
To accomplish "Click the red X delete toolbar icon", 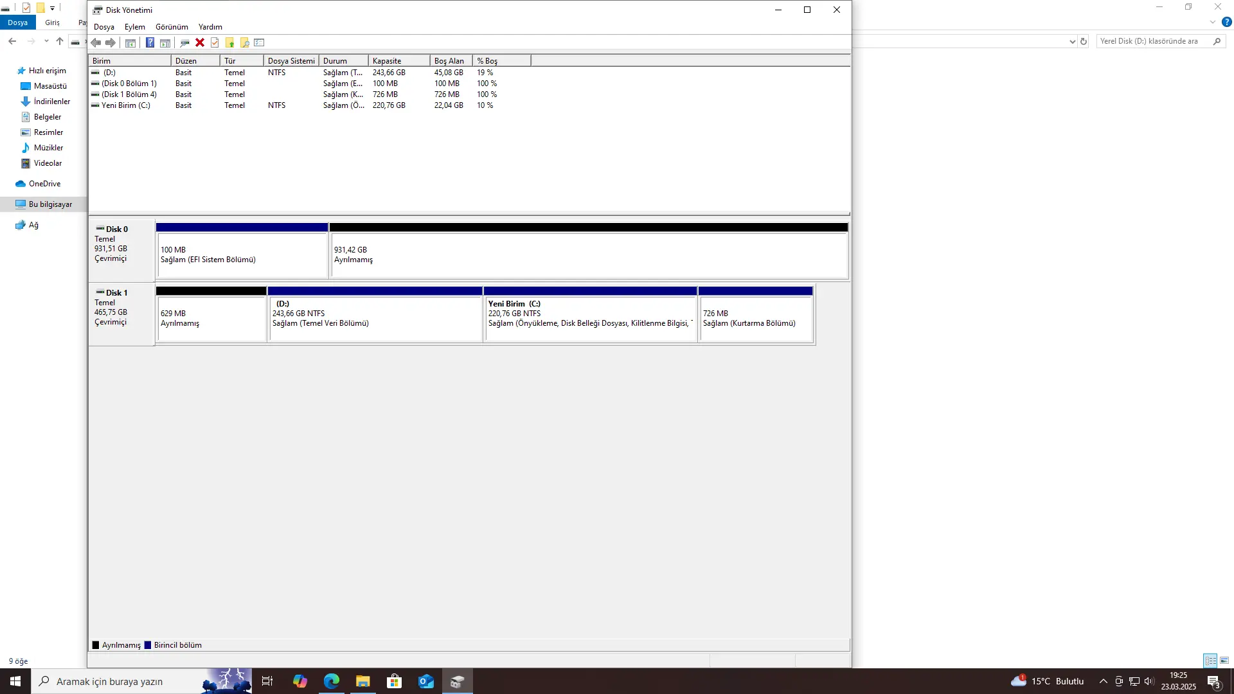I will click(200, 42).
